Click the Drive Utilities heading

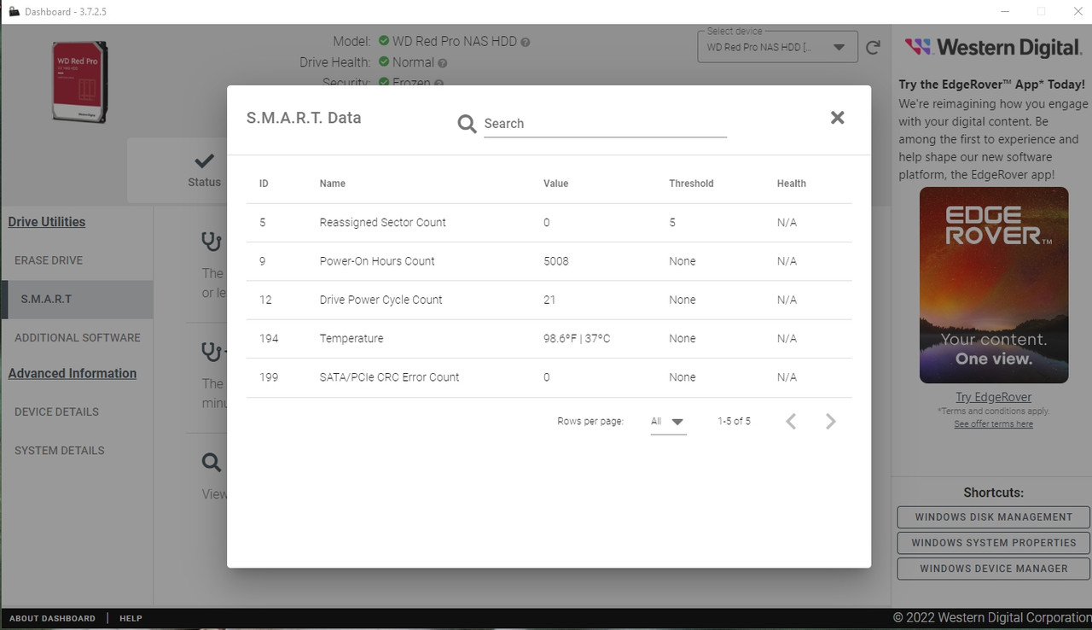[x=47, y=222]
